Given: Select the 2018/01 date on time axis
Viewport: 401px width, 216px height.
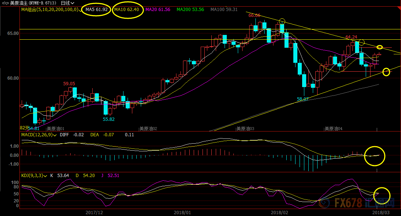Looking at the screenshot, I should [x=182, y=212].
